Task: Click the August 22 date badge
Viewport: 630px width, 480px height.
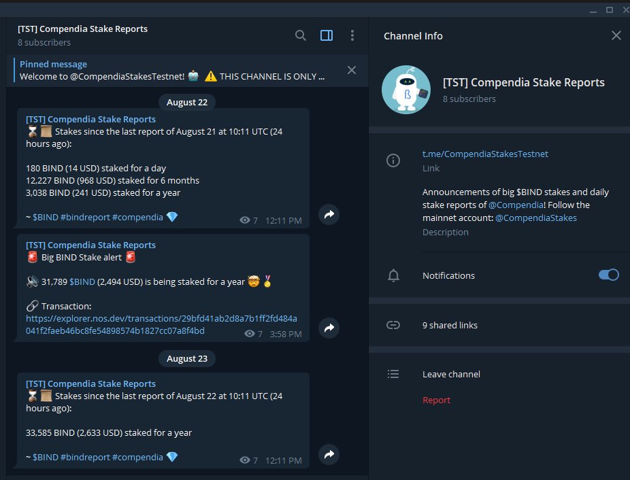Action: [187, 103]
